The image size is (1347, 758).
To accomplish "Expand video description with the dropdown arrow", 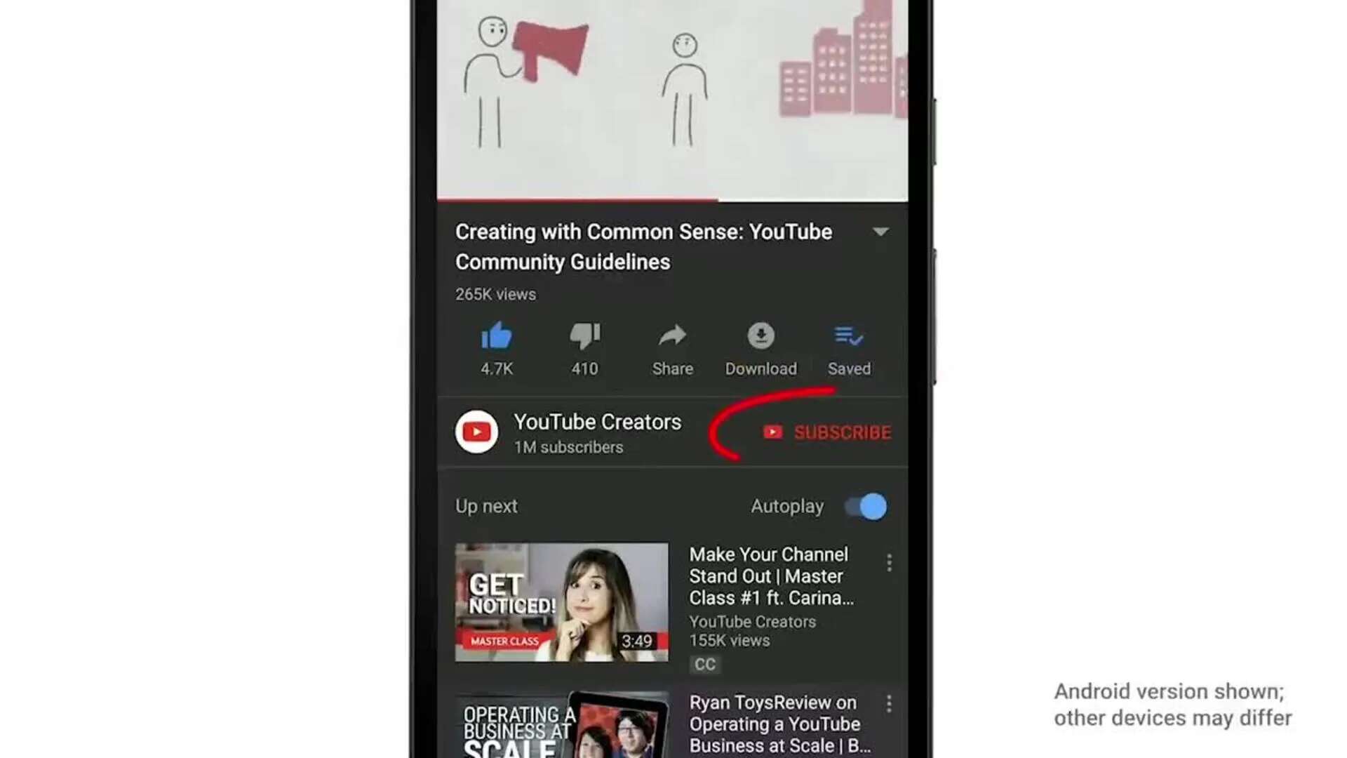I will coord(880,232).
